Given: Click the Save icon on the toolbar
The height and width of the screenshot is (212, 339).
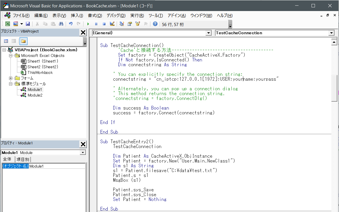Looking at the screenshot, I should [27, 24].
